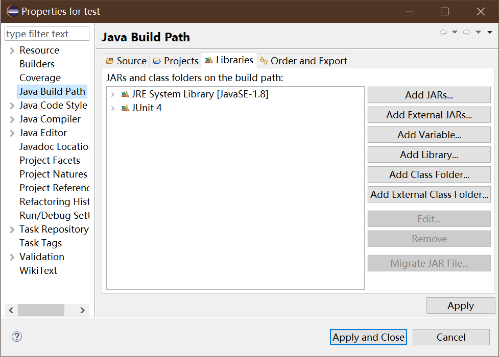Select WikiText in the sidebar

pos(38,270)
